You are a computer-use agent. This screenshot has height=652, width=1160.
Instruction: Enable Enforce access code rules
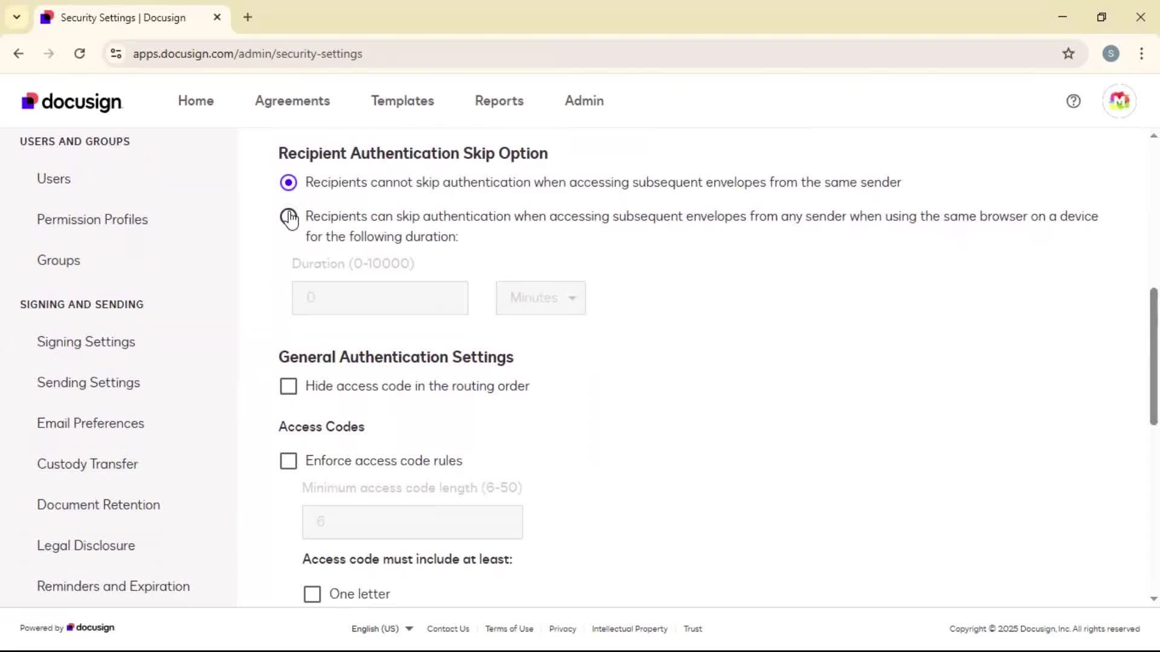tap(288, 461)
